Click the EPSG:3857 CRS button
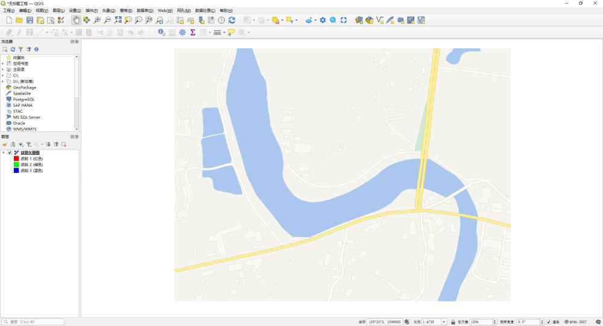Viewport: 603px width, 326px height. coord(576,322)
